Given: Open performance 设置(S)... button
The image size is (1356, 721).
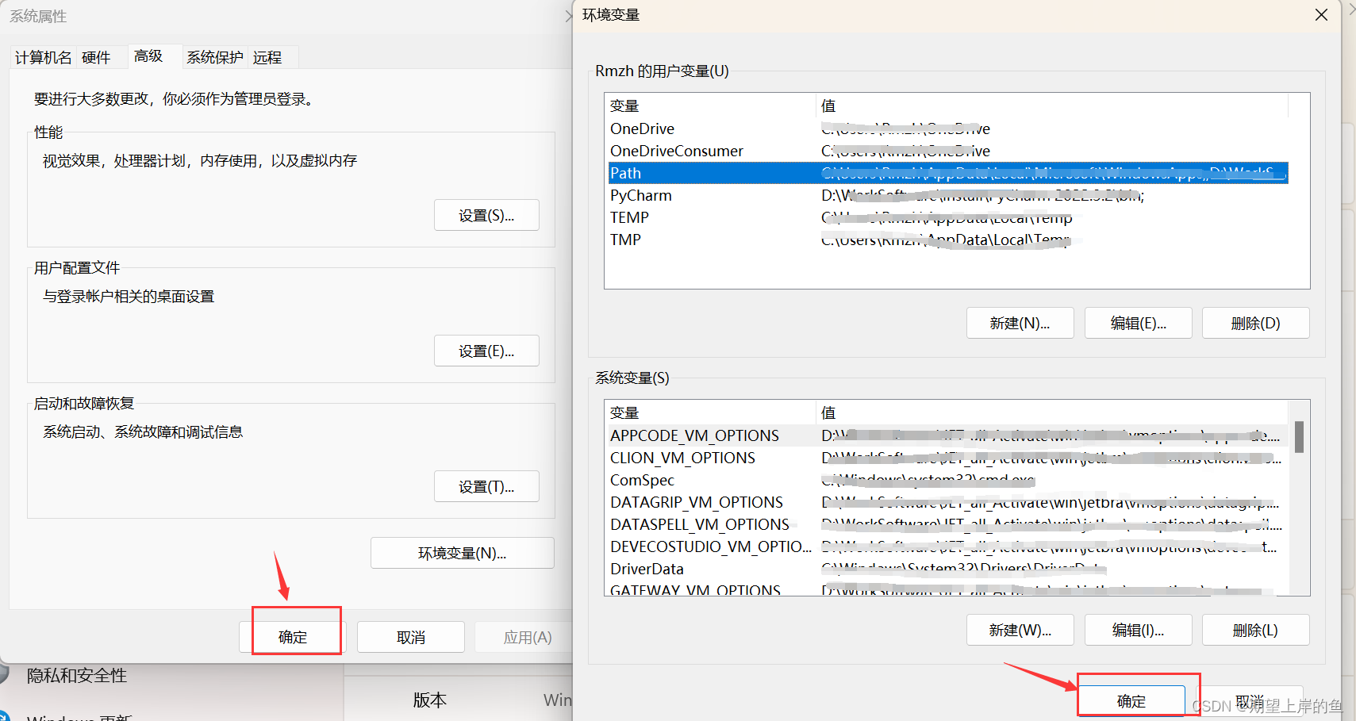Looking at the screenshot, I should pos(486,215).
